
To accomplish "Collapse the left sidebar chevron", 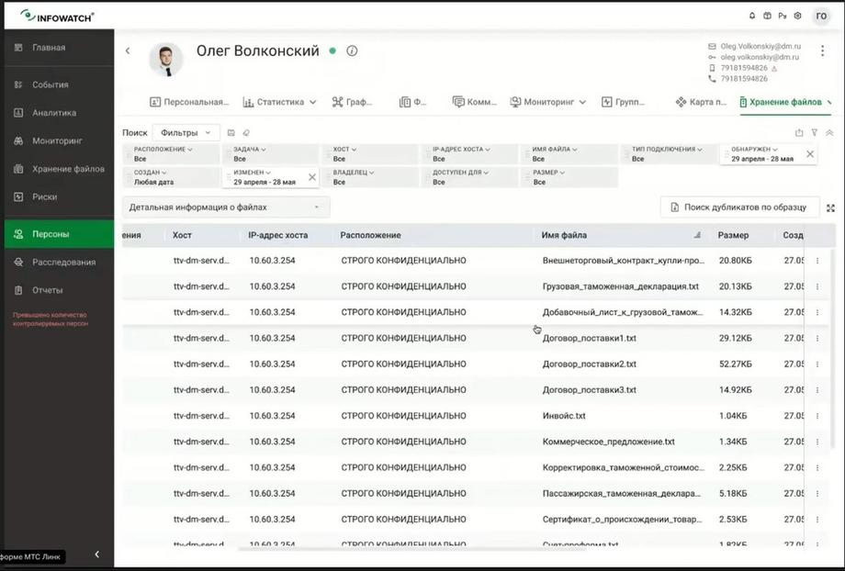I will [x=97, y=554].
